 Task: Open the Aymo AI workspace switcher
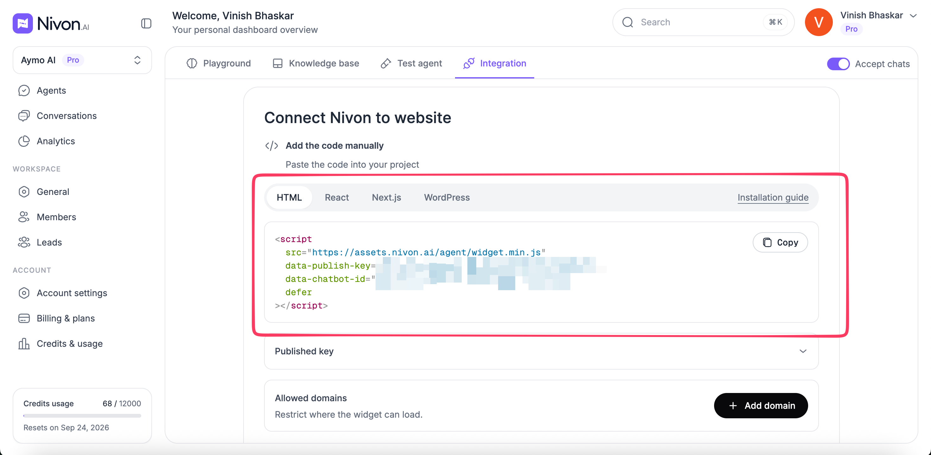click(x=82, y=60)
